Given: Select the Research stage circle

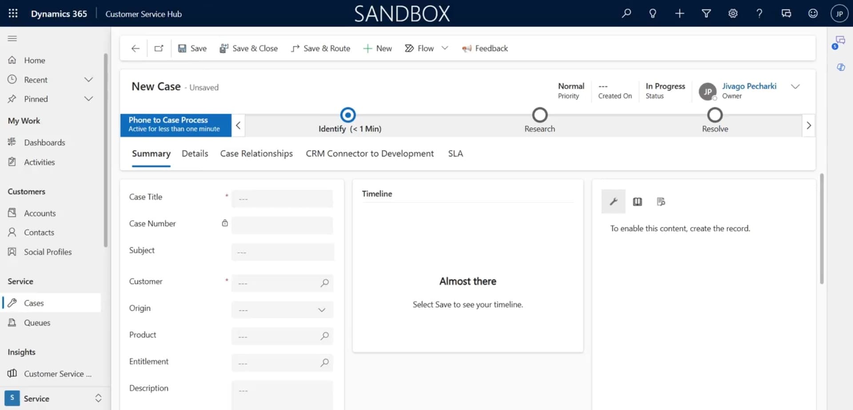Looking at the screenshot, I should click(x=540, y=115).
